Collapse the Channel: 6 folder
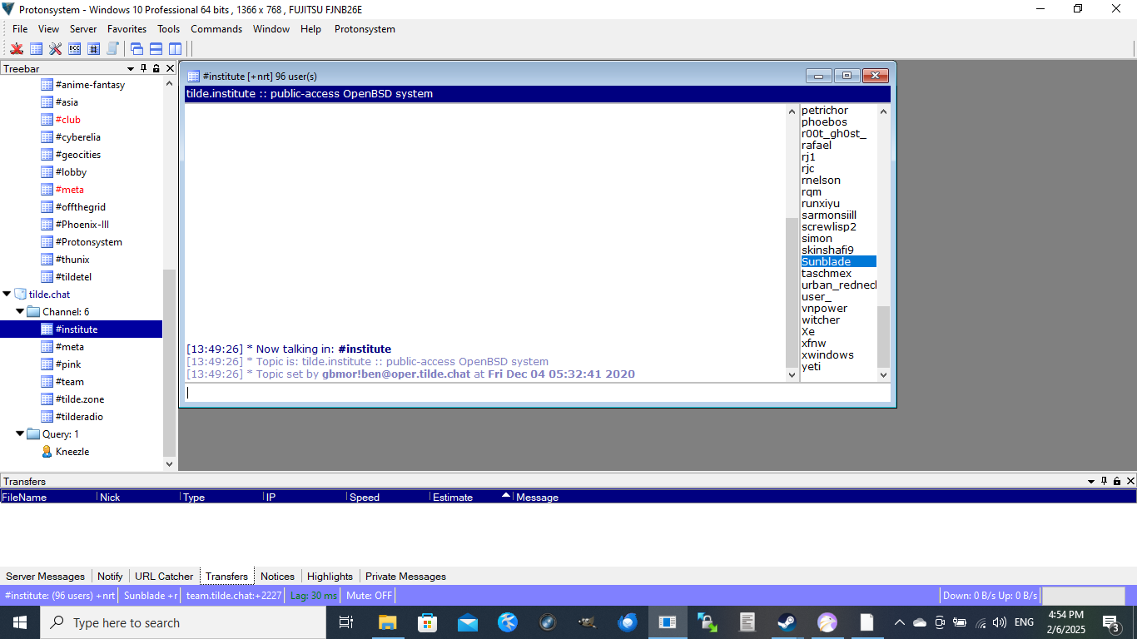Screen dimensions: 1137x639 click(21, 311)
